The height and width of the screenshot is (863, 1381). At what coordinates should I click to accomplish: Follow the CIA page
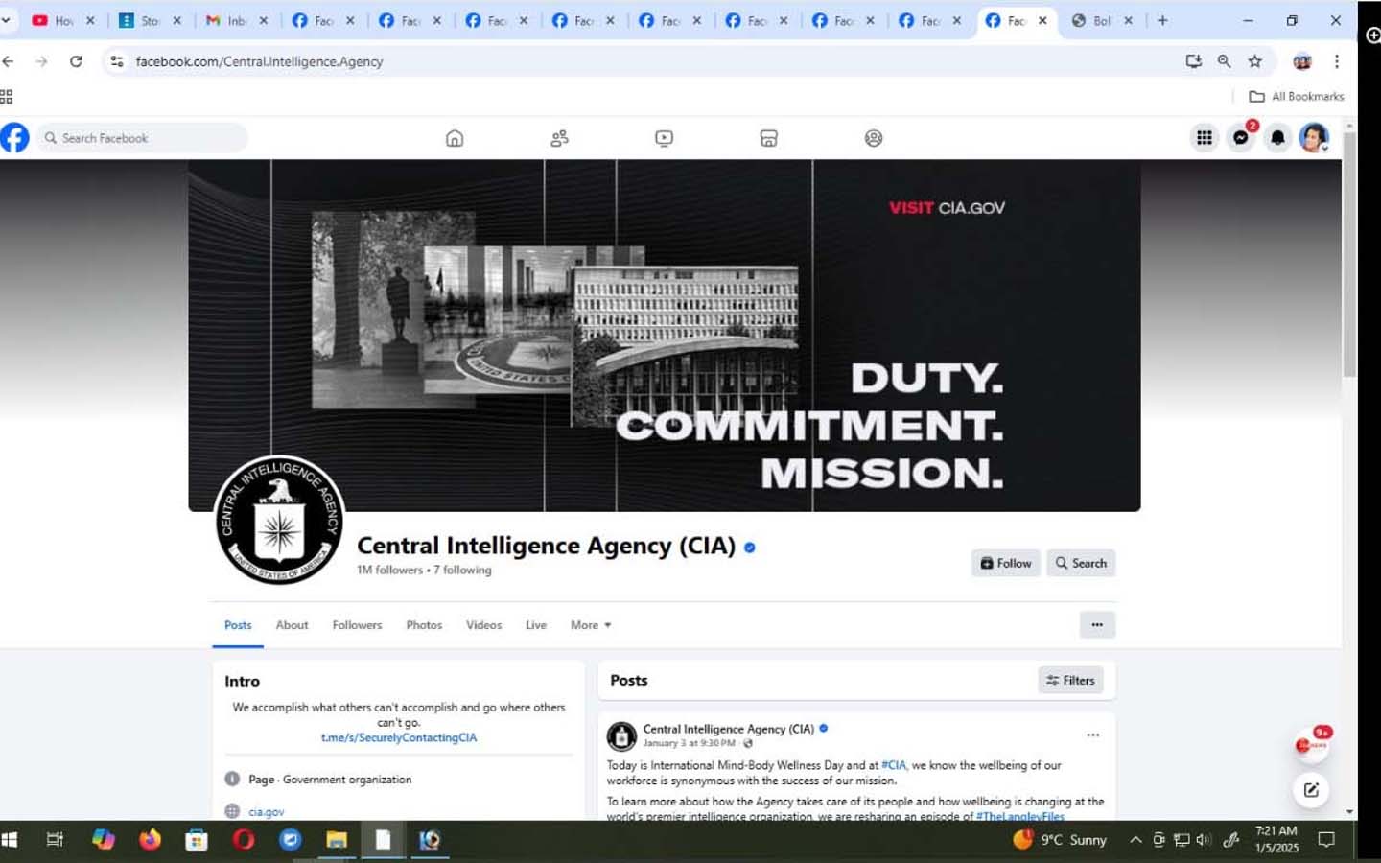1006,563
